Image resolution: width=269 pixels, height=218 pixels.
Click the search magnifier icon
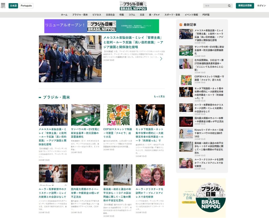pyautogui.click(x=229, y=6)
